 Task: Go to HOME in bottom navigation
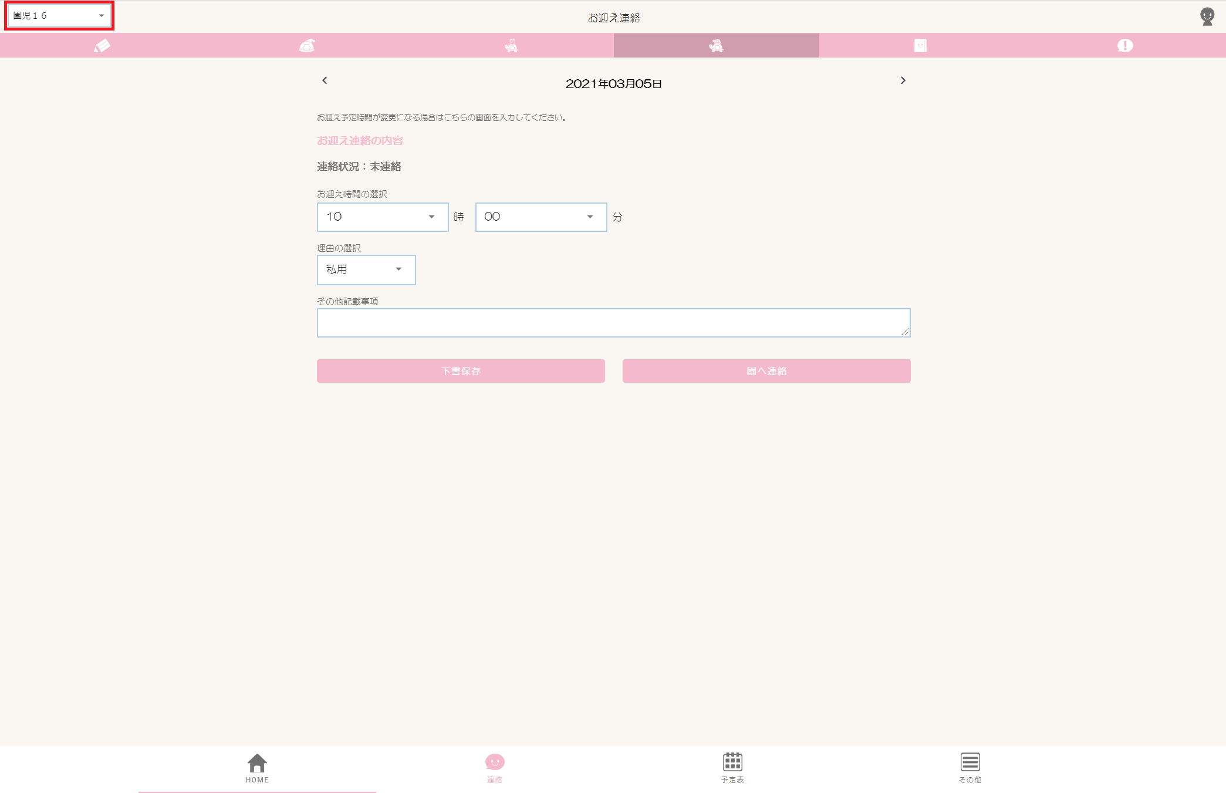tap(257, 769)
